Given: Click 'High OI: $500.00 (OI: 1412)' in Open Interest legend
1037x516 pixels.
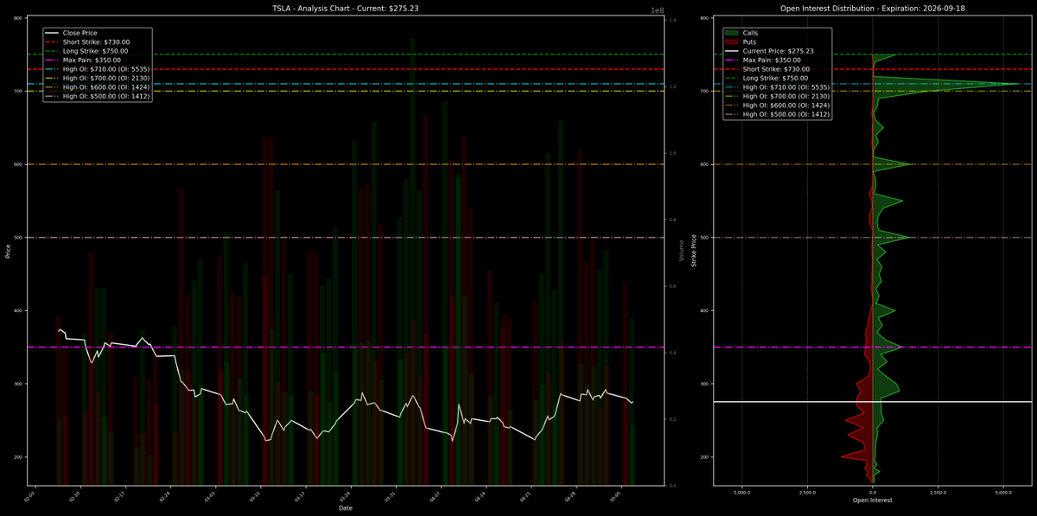Looking at the screenshot, I should 786,114.
